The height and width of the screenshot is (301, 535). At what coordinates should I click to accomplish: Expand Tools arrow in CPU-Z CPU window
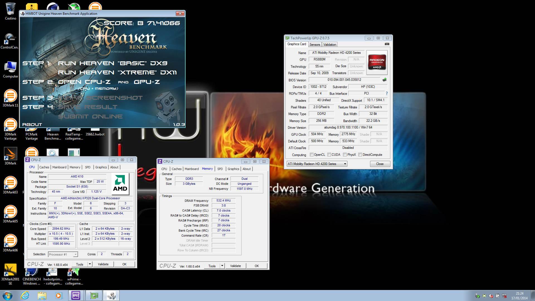coord(90,264)
